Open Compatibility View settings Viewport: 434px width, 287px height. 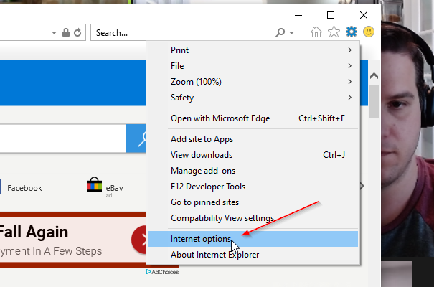point(253,218)
